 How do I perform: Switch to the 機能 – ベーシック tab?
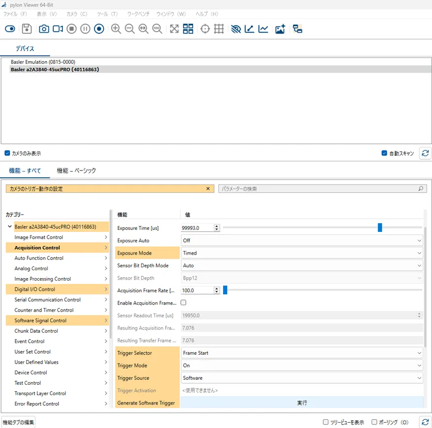pos(76,171)
